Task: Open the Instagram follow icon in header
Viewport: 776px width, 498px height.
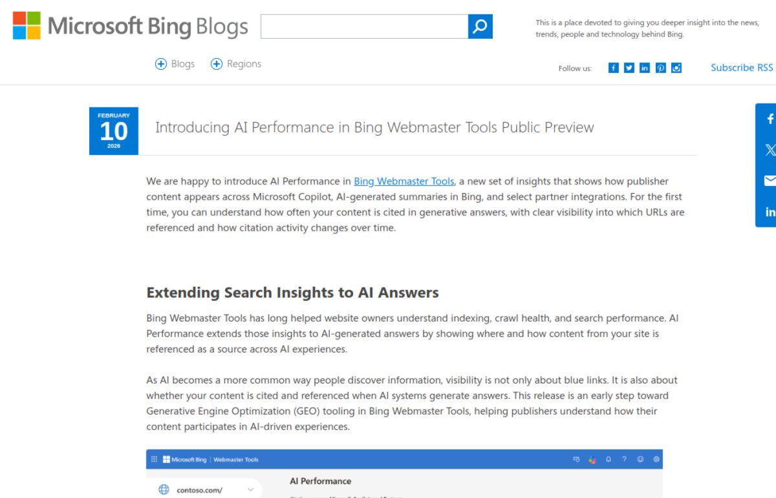Action: pyautogui.click(x=676, y=68)
